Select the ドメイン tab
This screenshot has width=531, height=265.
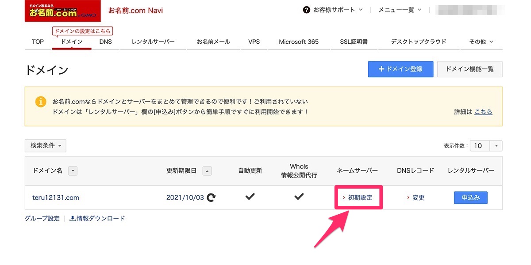click(x=72, y=42)
